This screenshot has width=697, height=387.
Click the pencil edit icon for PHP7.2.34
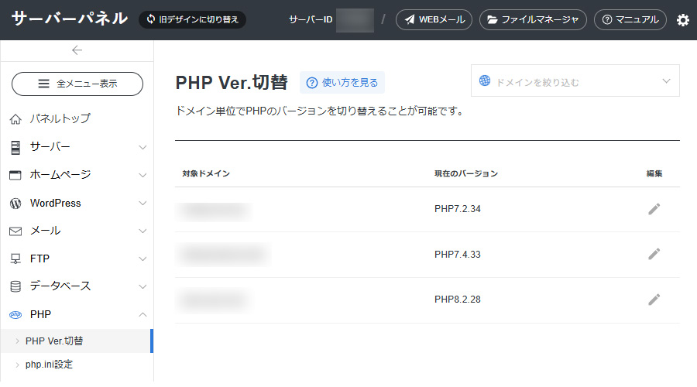click(x=654, y=209)
